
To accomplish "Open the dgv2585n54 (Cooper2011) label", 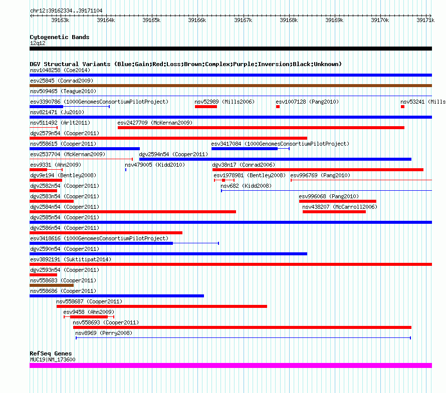I will click(65, 217).
